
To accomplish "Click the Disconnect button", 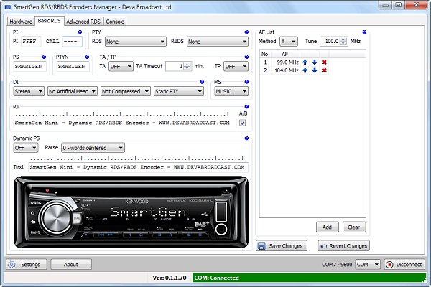I will tap(404, 265).
